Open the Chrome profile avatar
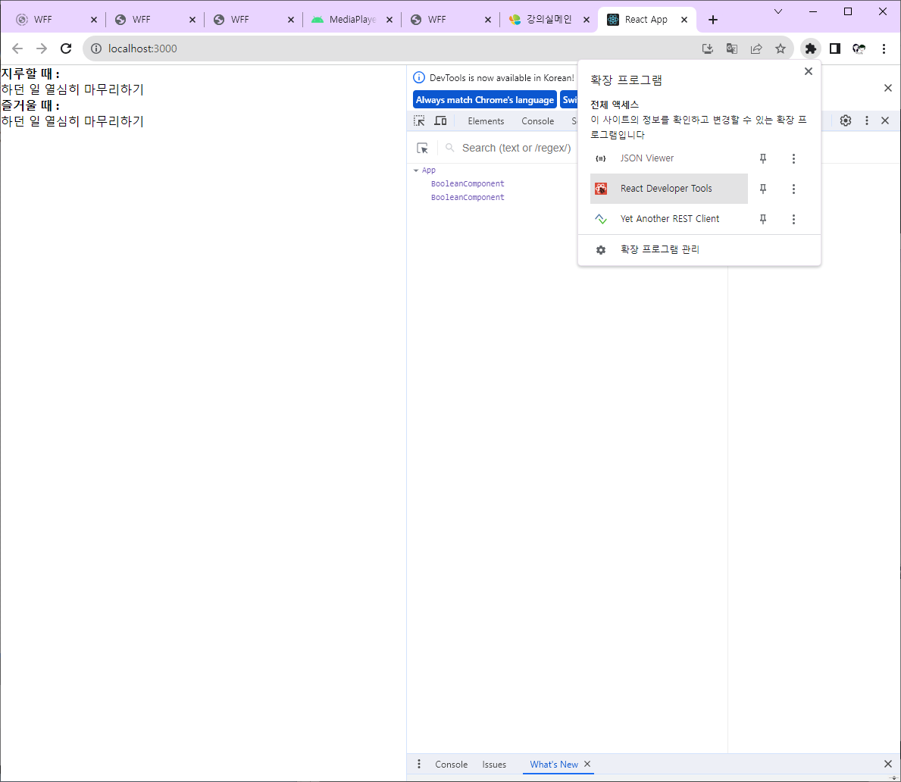Viewport: 901px width, 782px height. pyautogui.click(x=859, y=48)
